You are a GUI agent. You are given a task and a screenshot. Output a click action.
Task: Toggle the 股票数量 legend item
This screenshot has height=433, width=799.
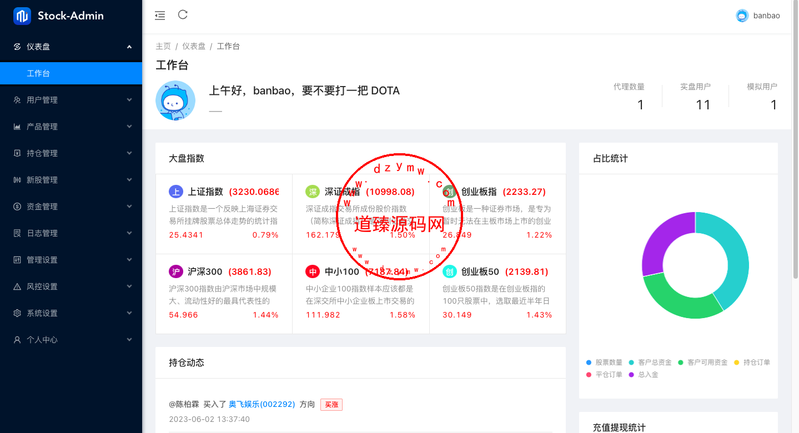(x=604, y=362)
